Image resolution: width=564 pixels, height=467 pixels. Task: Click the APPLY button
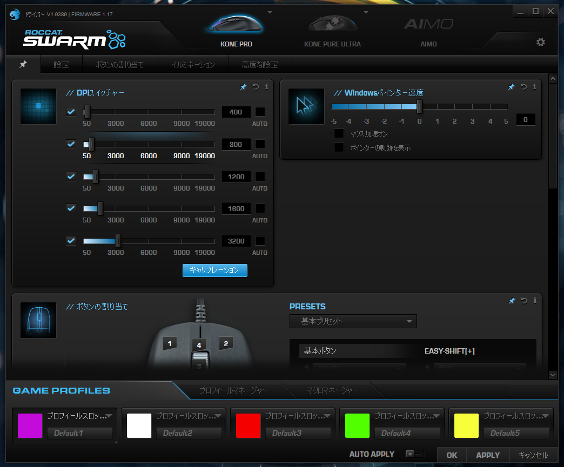point(488,455)
